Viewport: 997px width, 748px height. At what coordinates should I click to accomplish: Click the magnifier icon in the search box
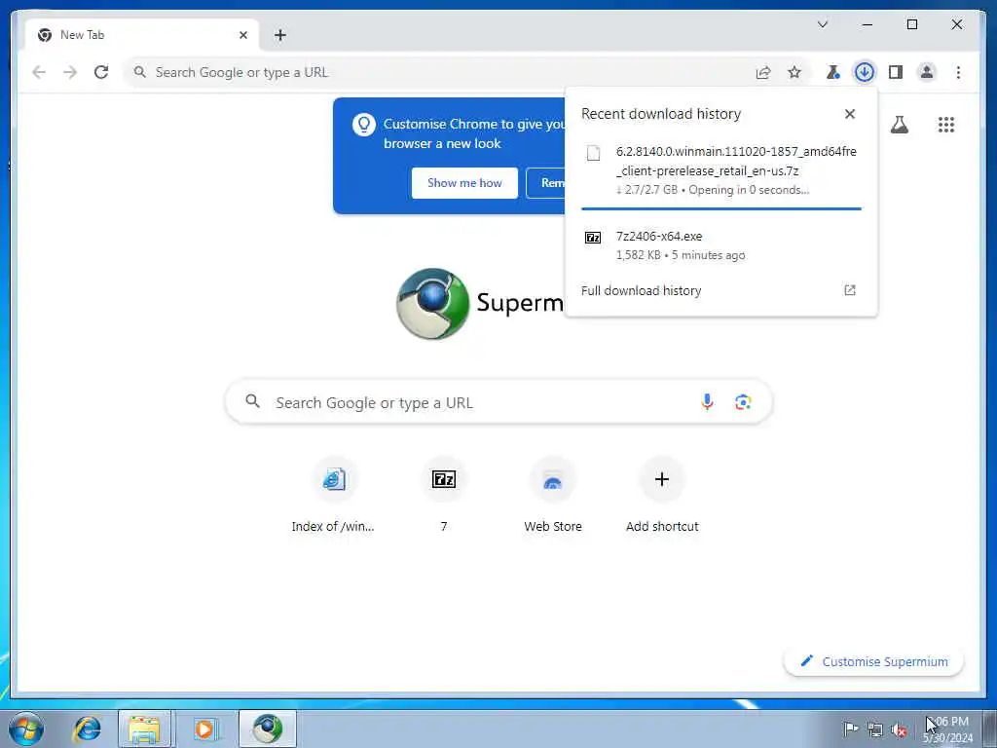252,401
